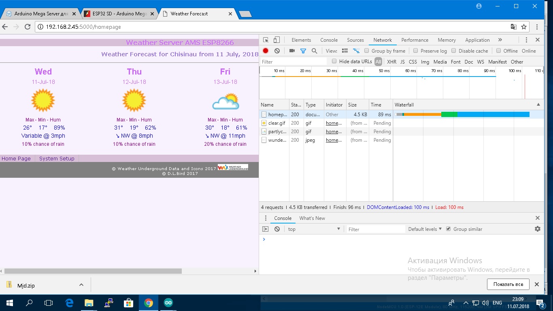Enable the Preserve log checkbox
The height and width of the screenshot is (311, 553).
point(415,51)
